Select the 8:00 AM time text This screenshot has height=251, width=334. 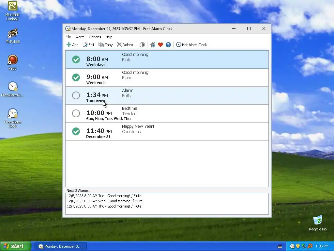coord(97,59)
